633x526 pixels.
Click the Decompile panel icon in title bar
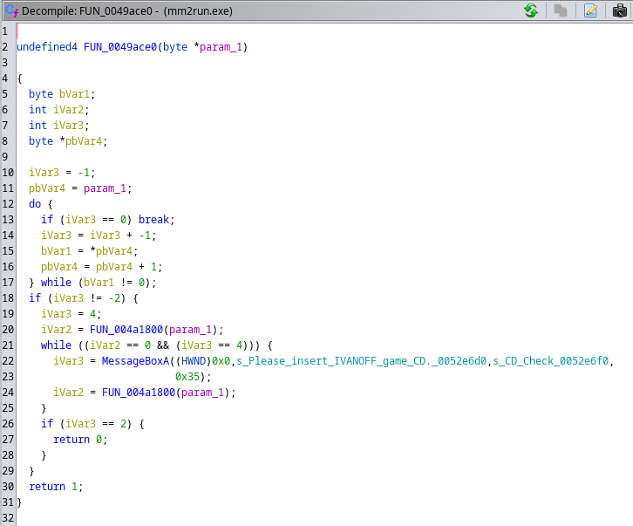pyautogui.click(x=11, y=10)
